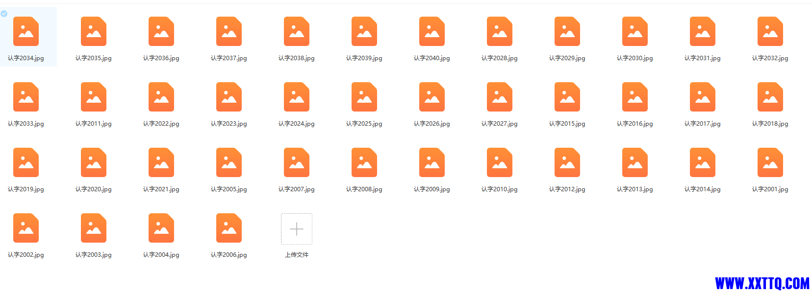Select the image file icon for 认字2005.jpg
The width and height of the screenshot is (812, 293).
229,162
